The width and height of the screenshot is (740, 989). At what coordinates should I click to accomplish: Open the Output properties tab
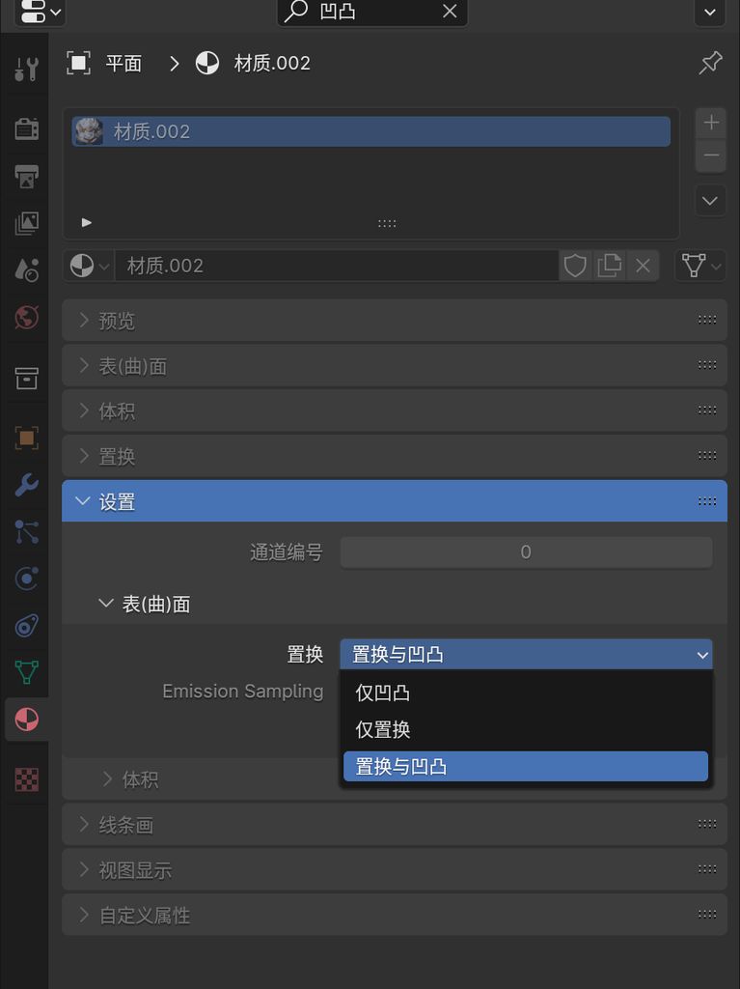(26, 176)
